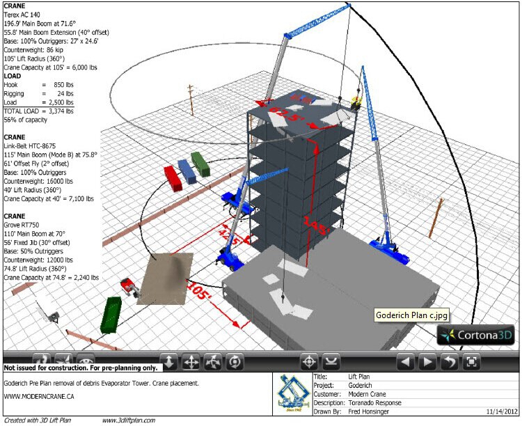Open the www.3dliftplan.com link

(x=129, y=420)
